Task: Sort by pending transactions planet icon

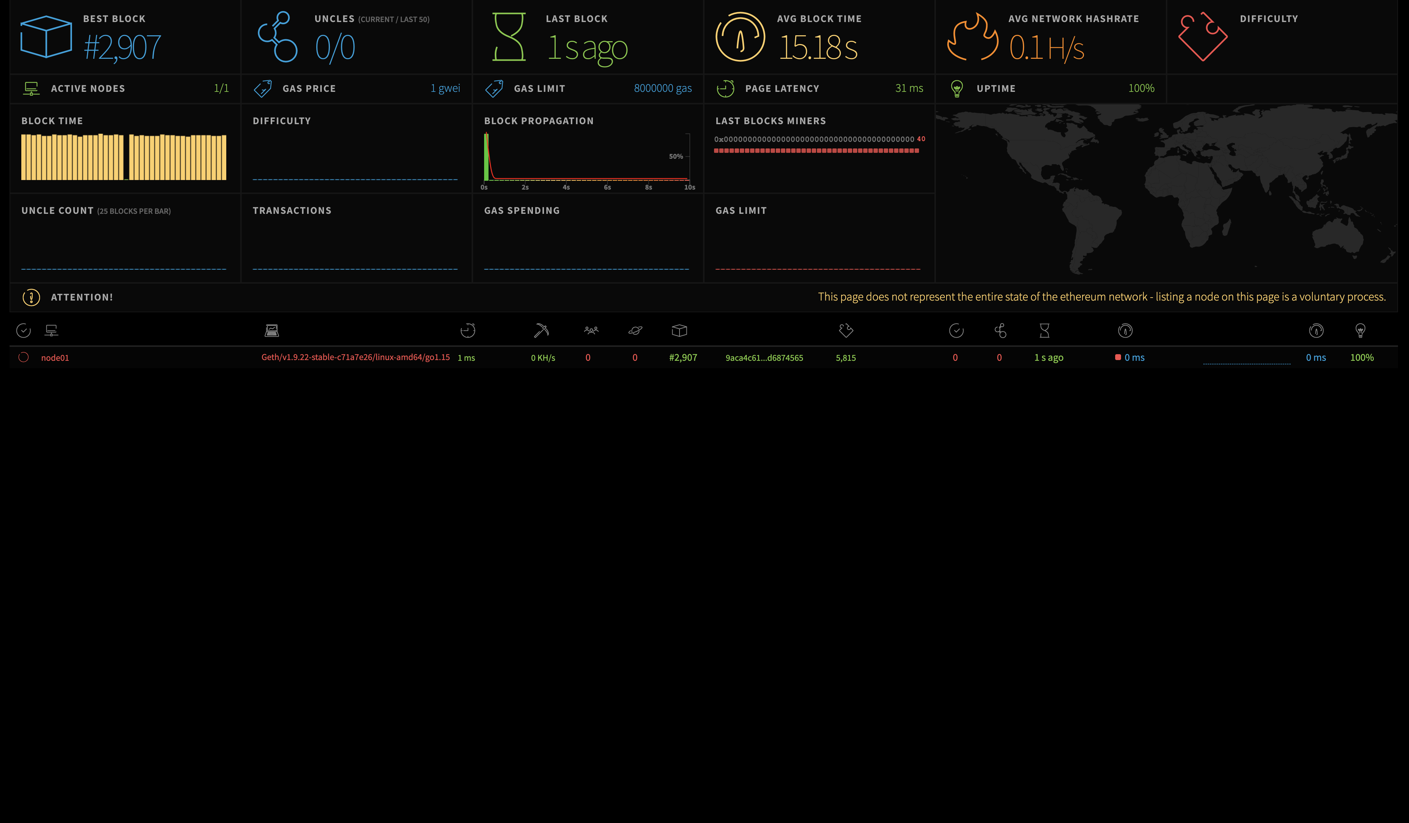Action: [x=635, y=330]
